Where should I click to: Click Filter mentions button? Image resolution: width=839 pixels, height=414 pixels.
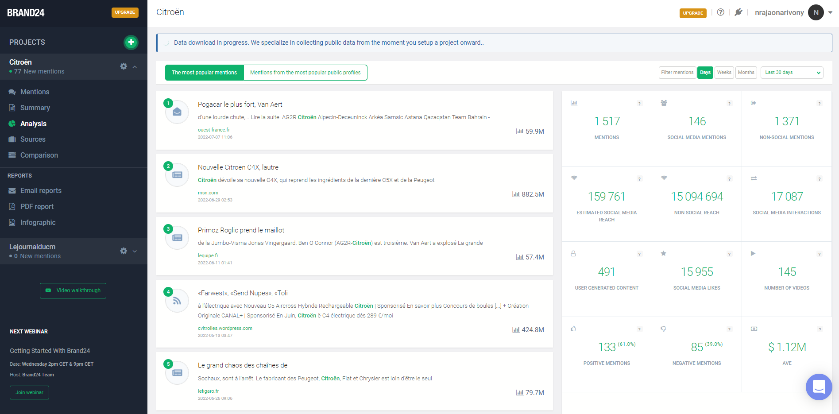coord(677,73)
